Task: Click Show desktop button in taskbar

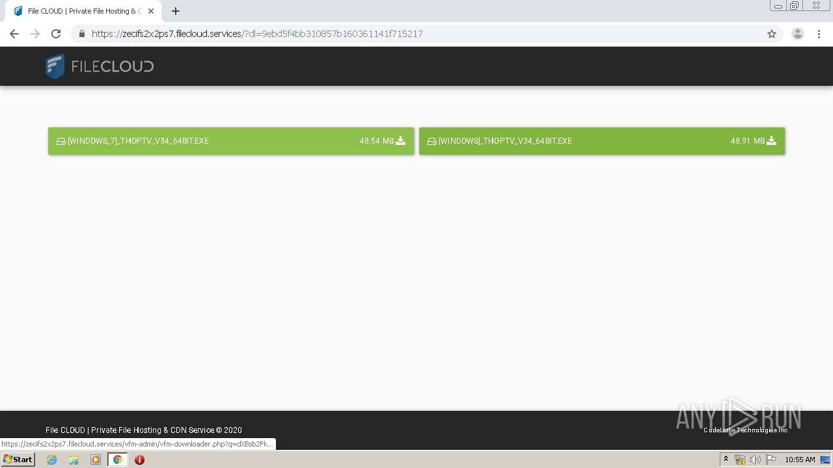Action: [826, 460]
